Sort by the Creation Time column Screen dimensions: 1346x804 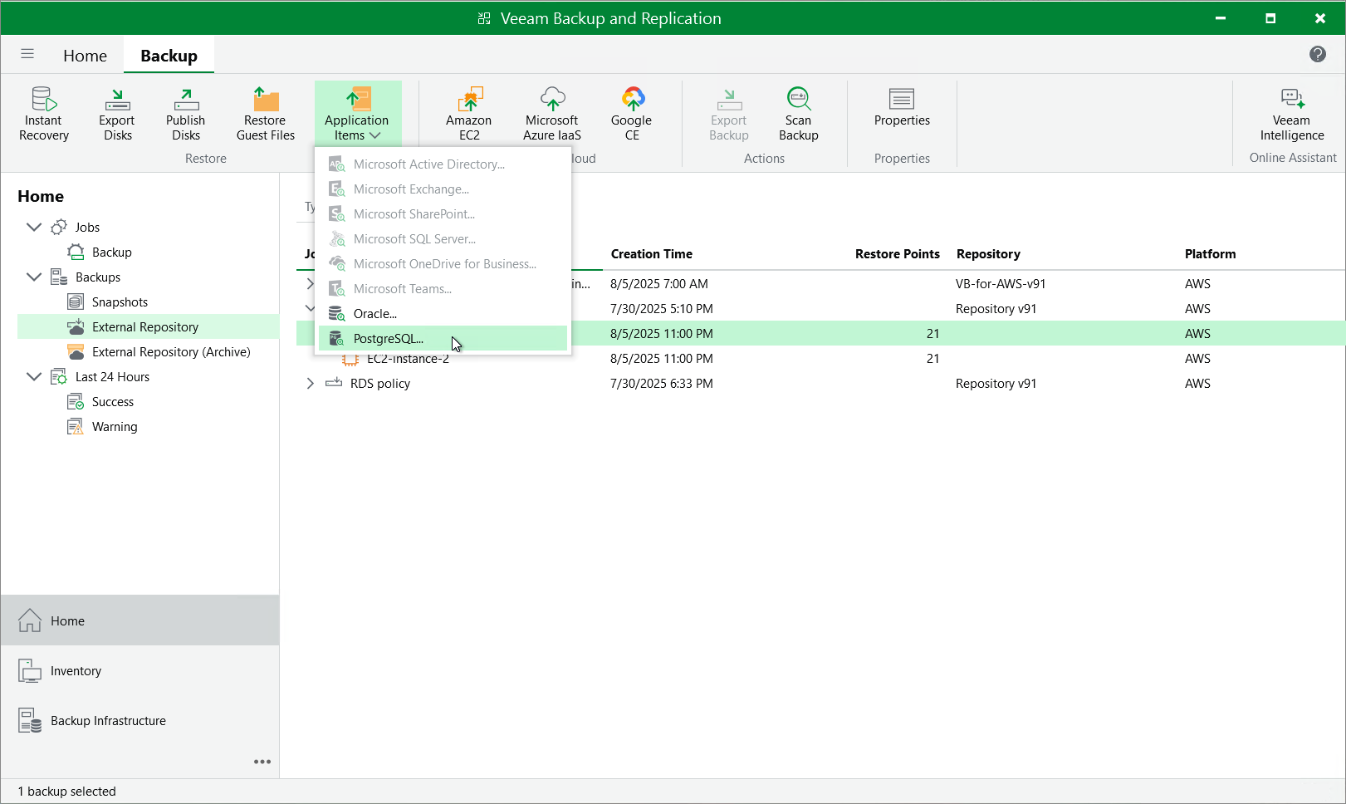point(652,253)
